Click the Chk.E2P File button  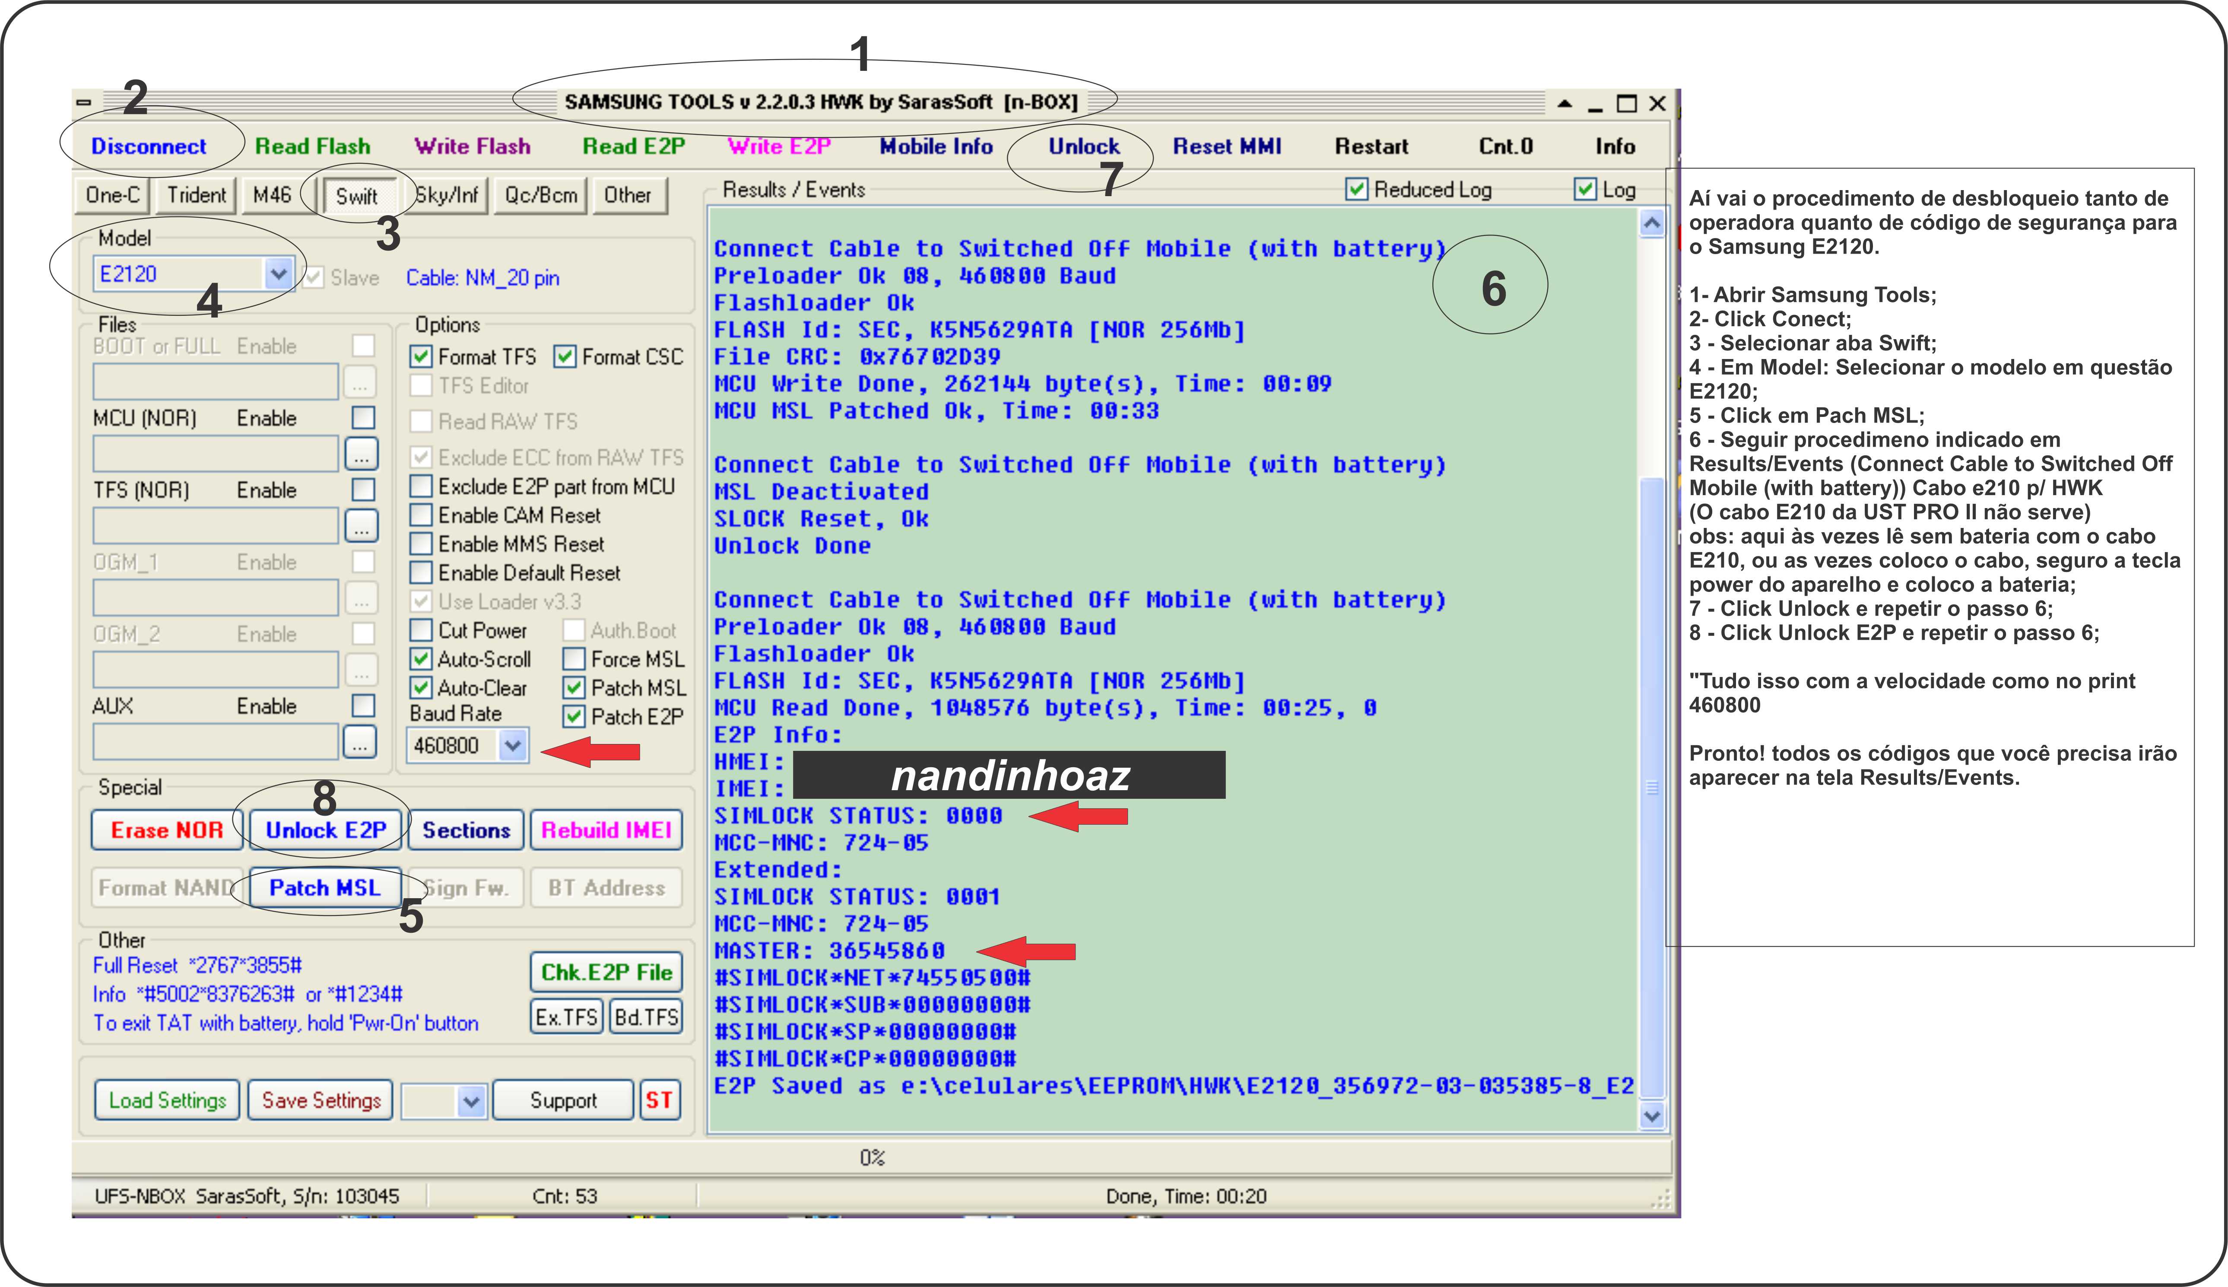606,973
